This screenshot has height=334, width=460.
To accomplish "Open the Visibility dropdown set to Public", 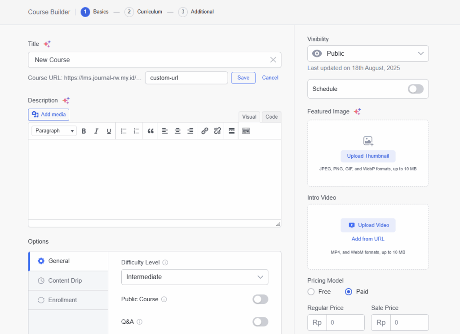I will coord(367,53).
